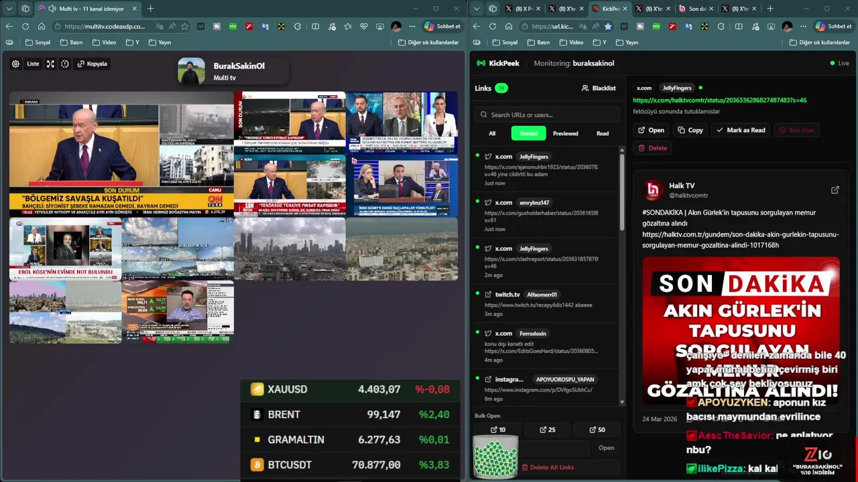Click the bookmarked star in KickPeek window

tap(608, 26)
